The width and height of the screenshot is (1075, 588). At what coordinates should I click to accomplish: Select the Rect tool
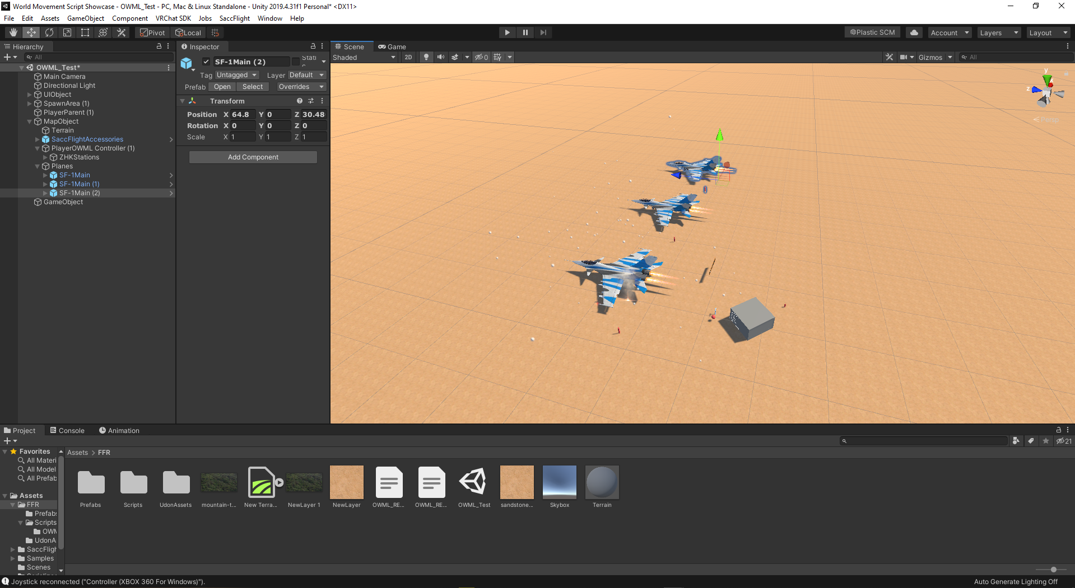85,32
